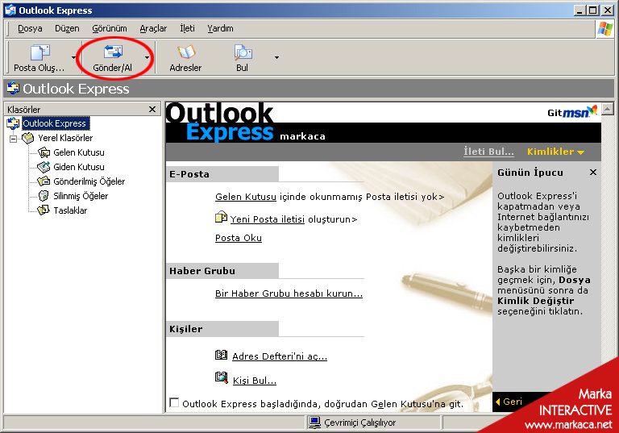This screenshot has height=433, width=619.
Task: Open the Adresler address book icon
Action: [186, 52]
